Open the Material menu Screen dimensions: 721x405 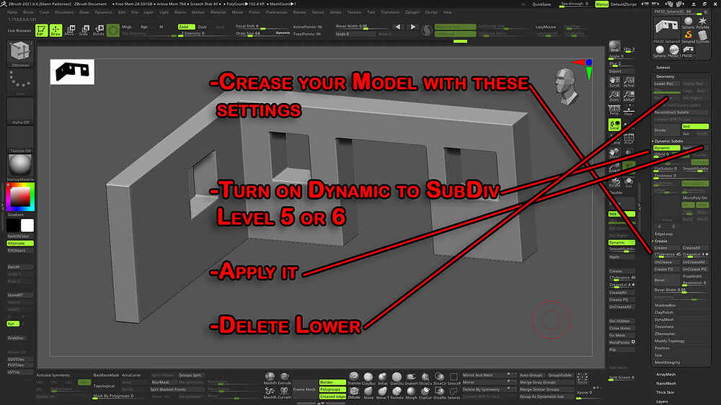click(218, 12)
